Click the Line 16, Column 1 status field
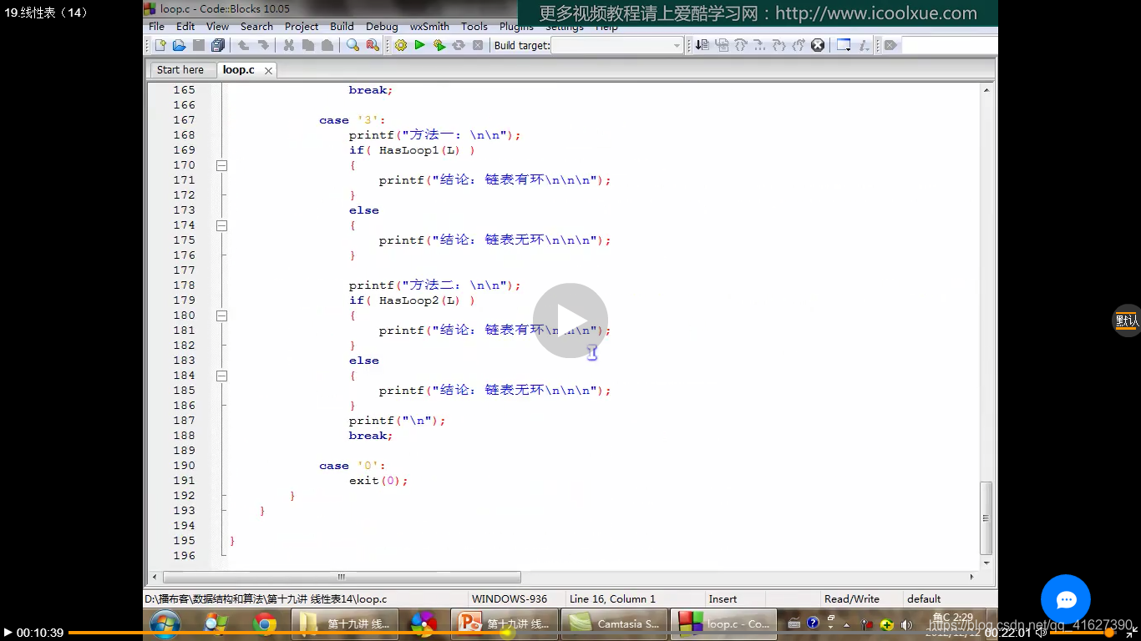 (635, 598)
